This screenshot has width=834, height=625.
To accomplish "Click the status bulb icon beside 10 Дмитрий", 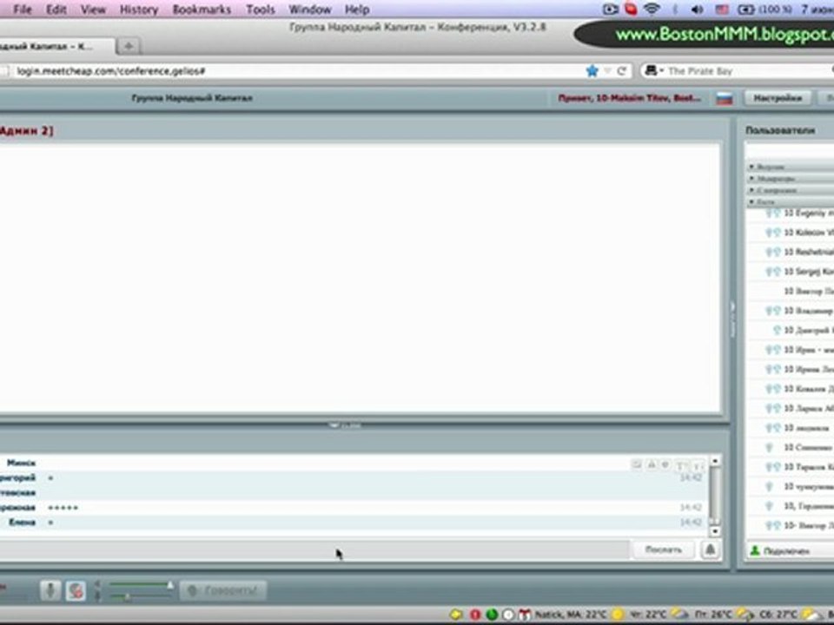I will pos(777,330).
